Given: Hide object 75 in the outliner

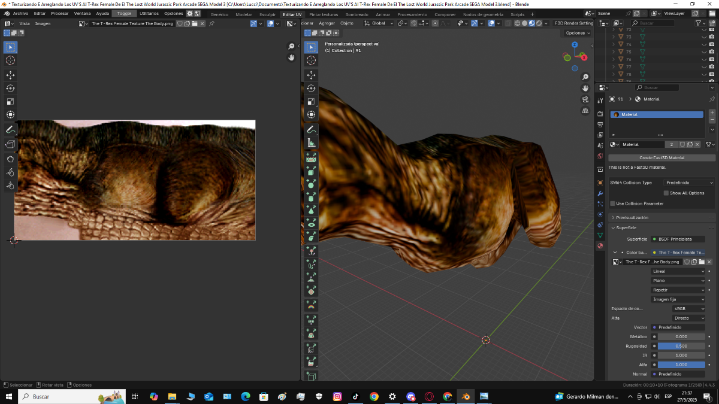Looking at the screenshot, I should [703, 51].
